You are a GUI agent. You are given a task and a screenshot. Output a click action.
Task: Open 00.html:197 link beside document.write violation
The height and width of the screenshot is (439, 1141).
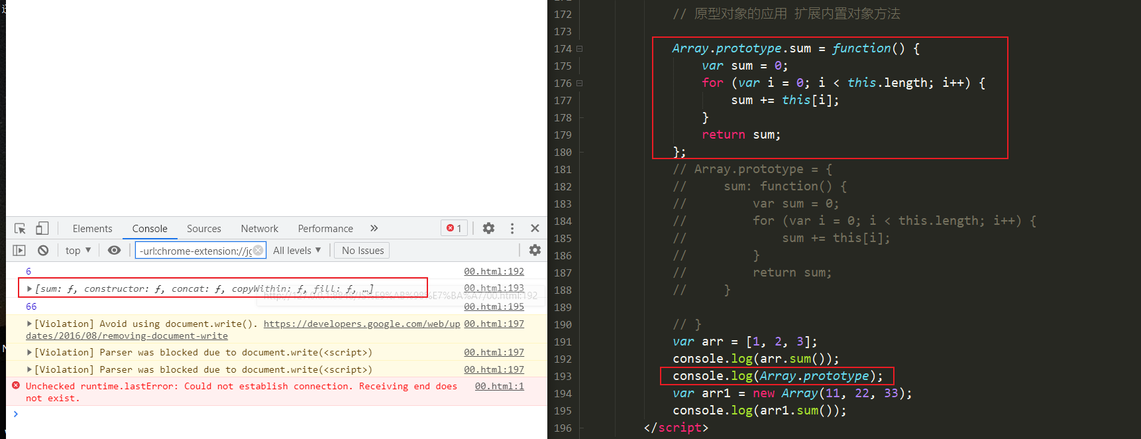(x=494, y=324)
